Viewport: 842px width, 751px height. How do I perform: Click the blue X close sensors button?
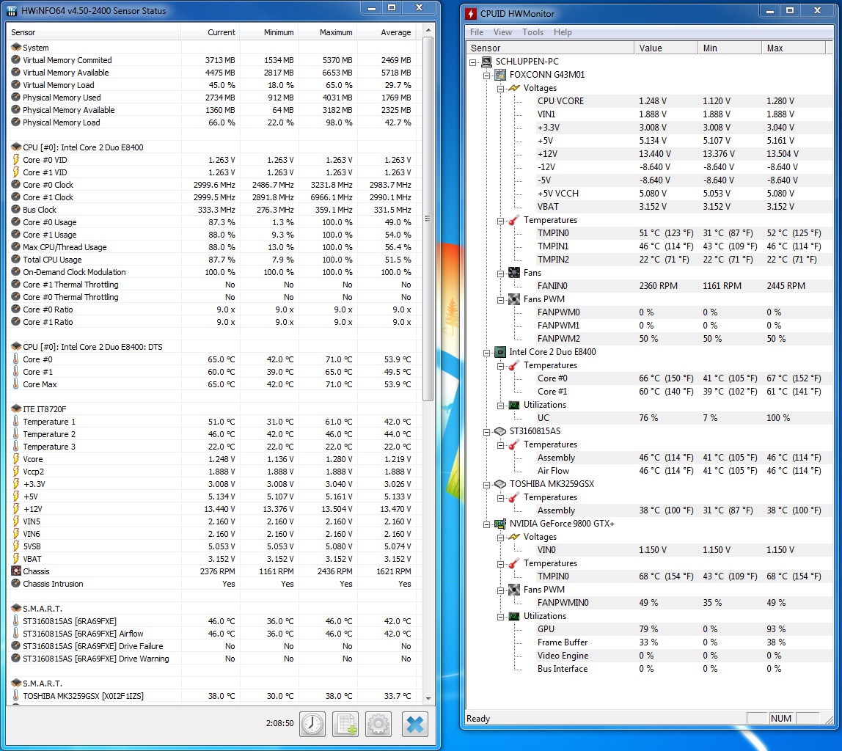[415, 724]
